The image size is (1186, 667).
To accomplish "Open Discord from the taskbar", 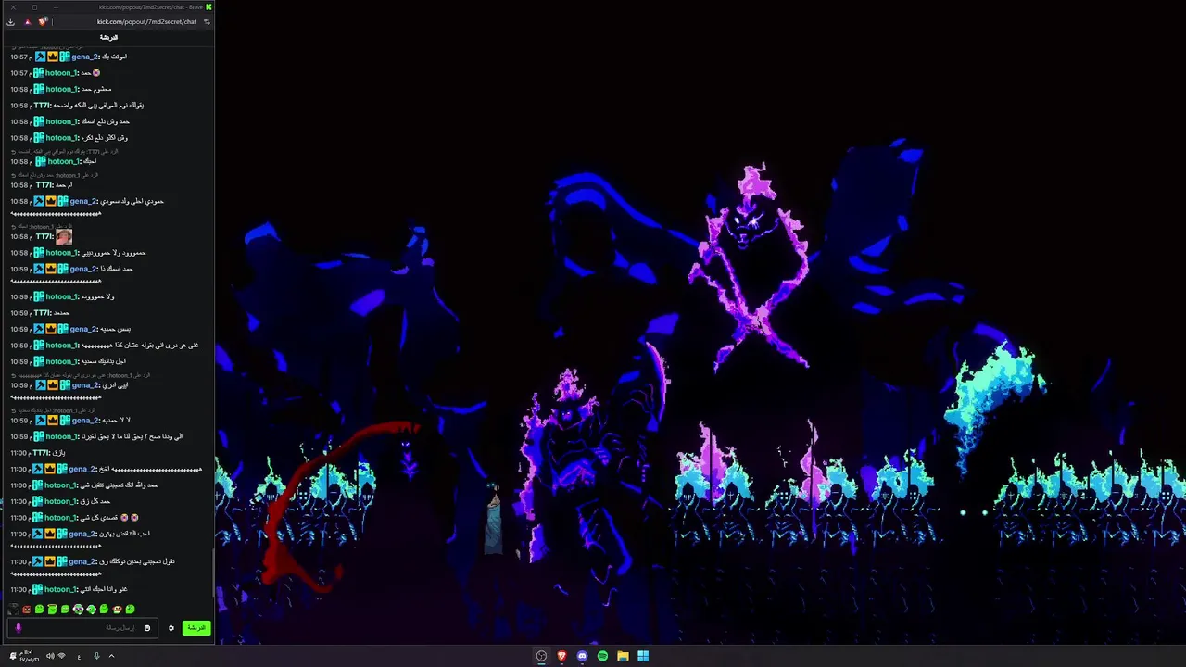I will [x=582, y=656].
